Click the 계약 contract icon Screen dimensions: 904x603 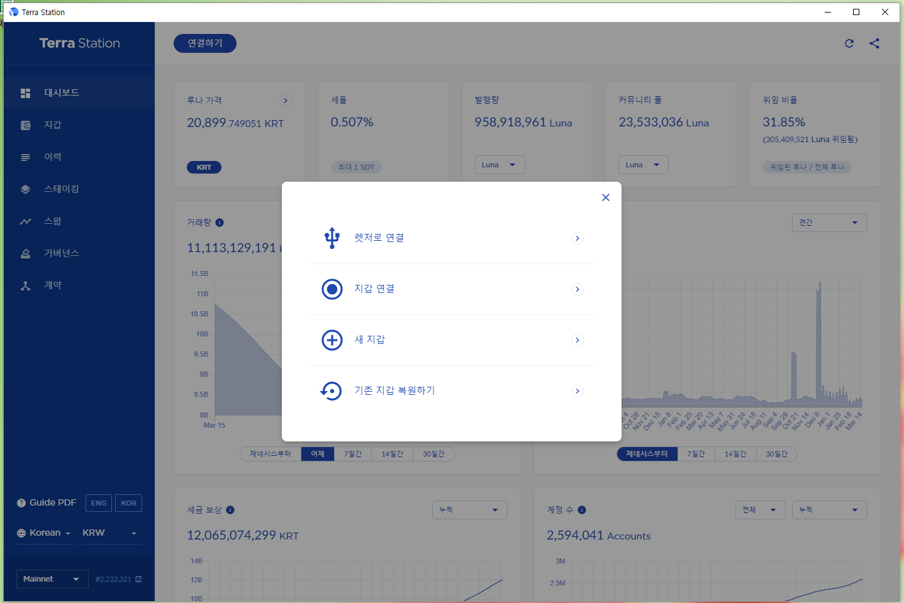(26, 285)
